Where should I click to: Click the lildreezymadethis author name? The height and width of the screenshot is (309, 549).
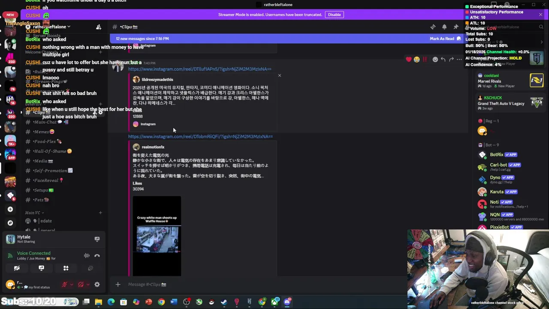coord(157,79)
